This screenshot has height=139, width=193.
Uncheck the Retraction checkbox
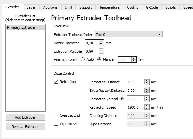tap(56, 82)
